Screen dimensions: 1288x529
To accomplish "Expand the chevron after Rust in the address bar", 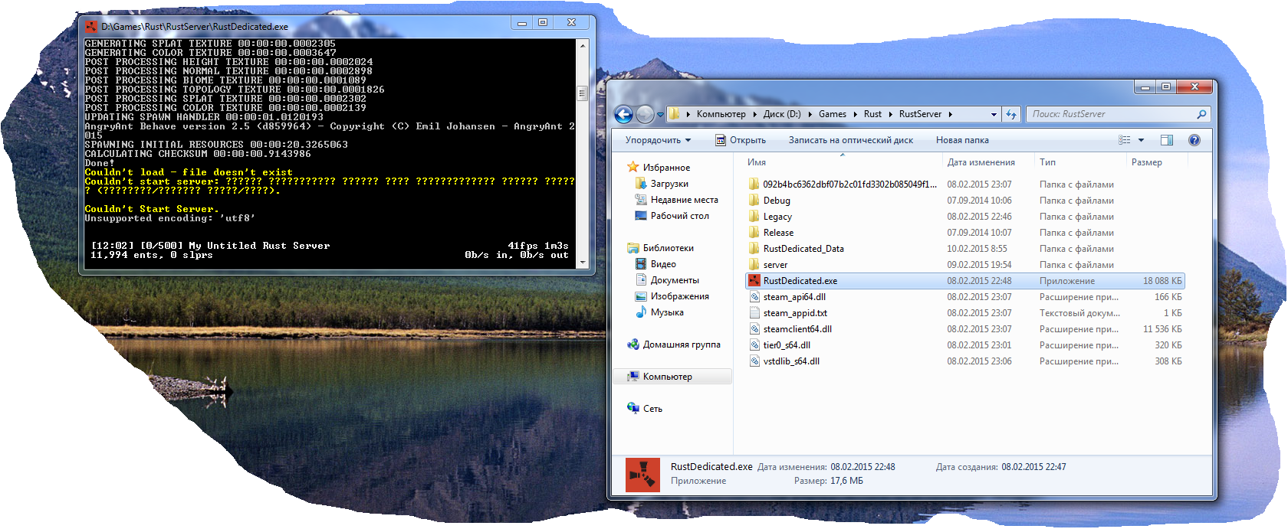I will (x=890, y=114).
